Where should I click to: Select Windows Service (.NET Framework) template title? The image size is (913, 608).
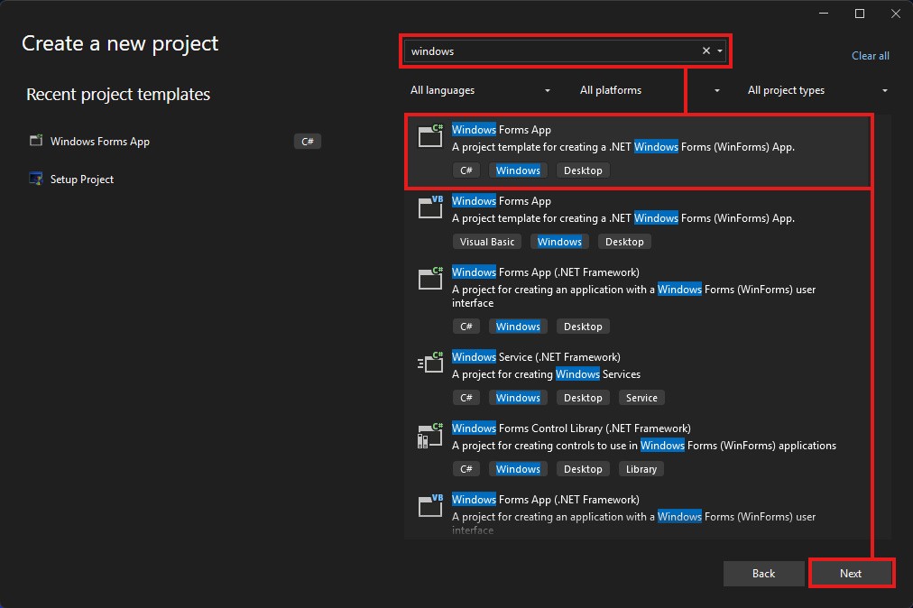point(536,357)
